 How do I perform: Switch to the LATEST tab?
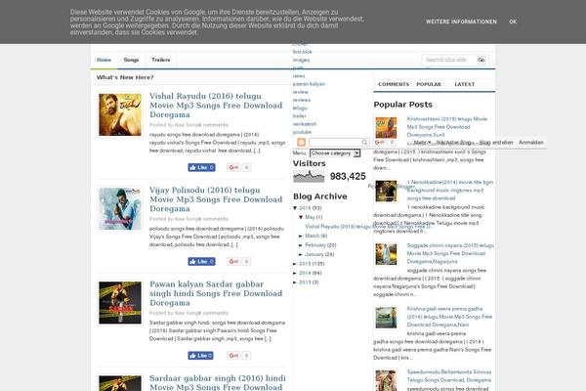pyautogui.click(x=465, y=85)
